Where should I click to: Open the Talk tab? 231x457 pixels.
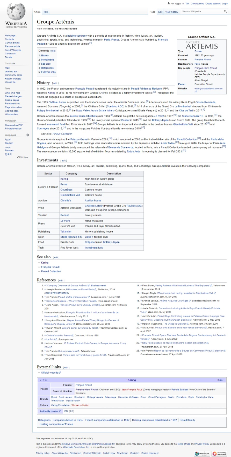point(46,12)
